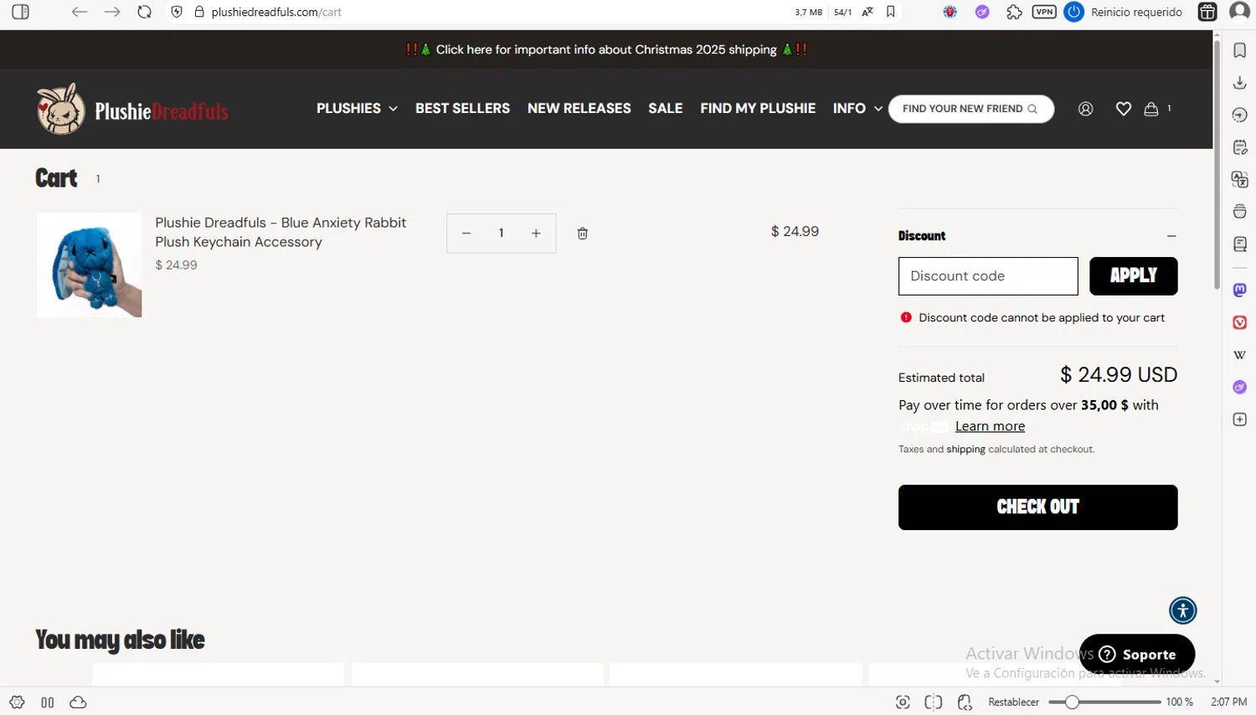The width and height of the screenshot is (1256, 715).
Task: Capture the page with the camera icon
Action: pos(903,702)
